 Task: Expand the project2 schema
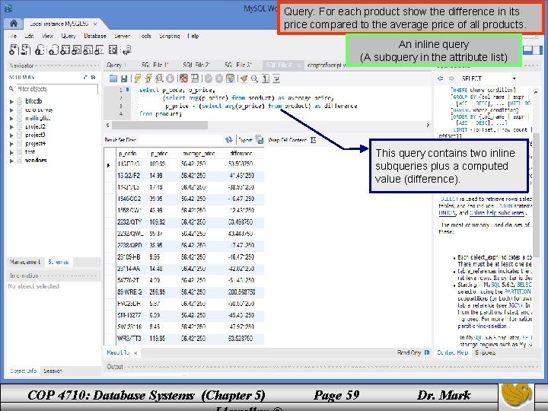pos(11,127)
